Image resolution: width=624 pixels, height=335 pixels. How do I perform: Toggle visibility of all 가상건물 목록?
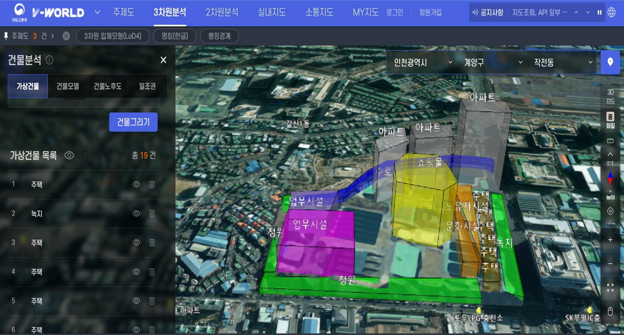(x=69, y=156)
